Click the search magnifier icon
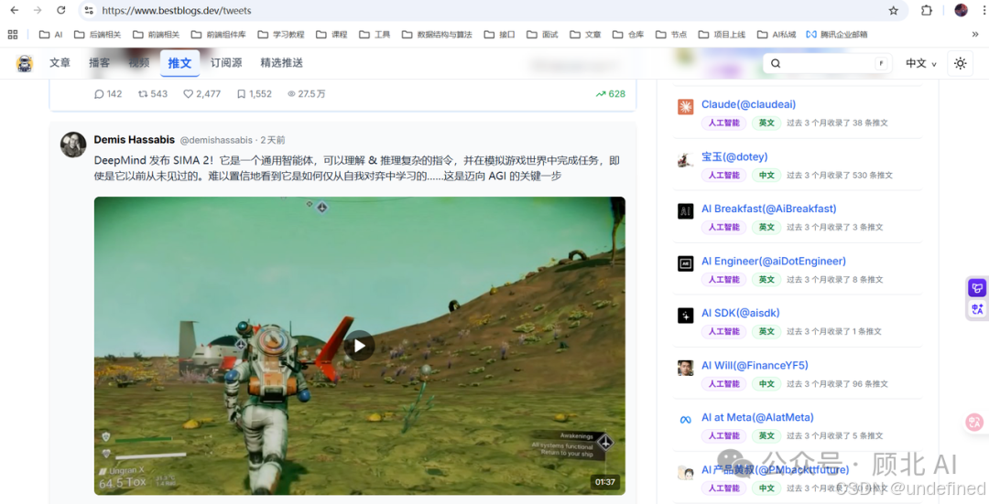The height and width of the screenshot is (504, 989). click(x=776, y=63)
